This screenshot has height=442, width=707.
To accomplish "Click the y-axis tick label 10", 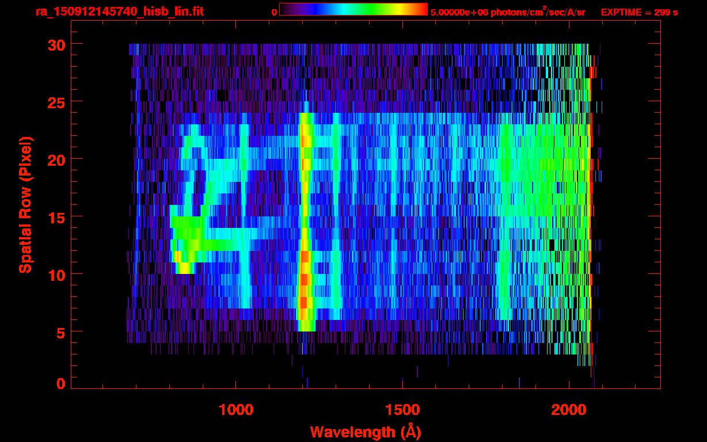I will tap(55, 275).
